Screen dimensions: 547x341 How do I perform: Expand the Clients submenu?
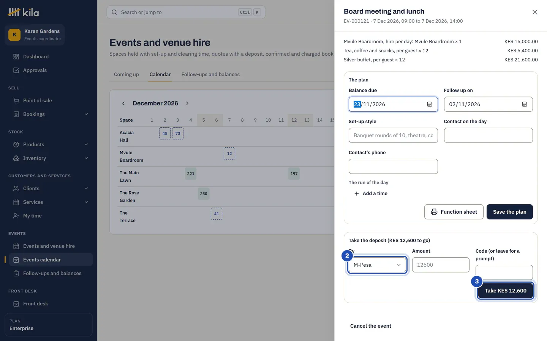[86, 188]
